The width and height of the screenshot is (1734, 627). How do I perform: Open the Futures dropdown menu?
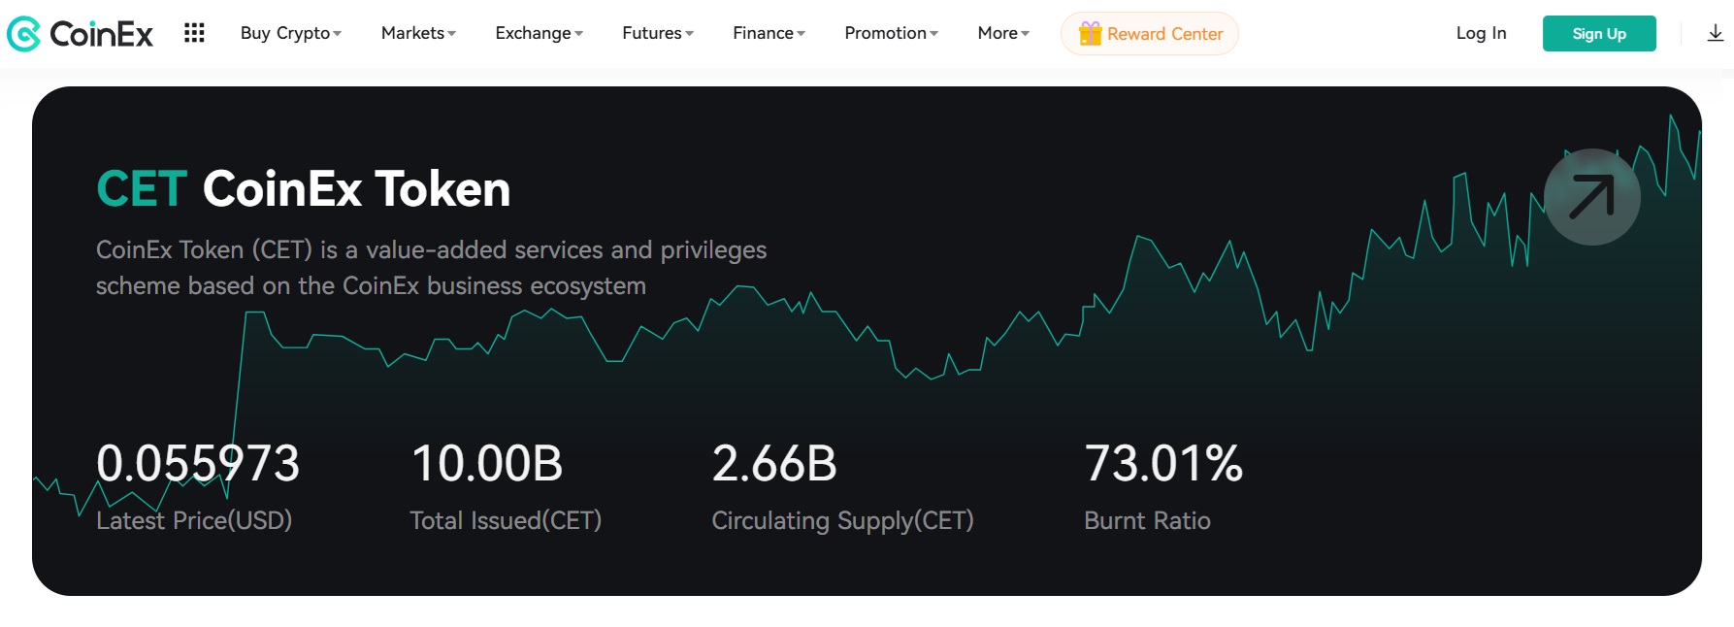click(x=658, y=33)
